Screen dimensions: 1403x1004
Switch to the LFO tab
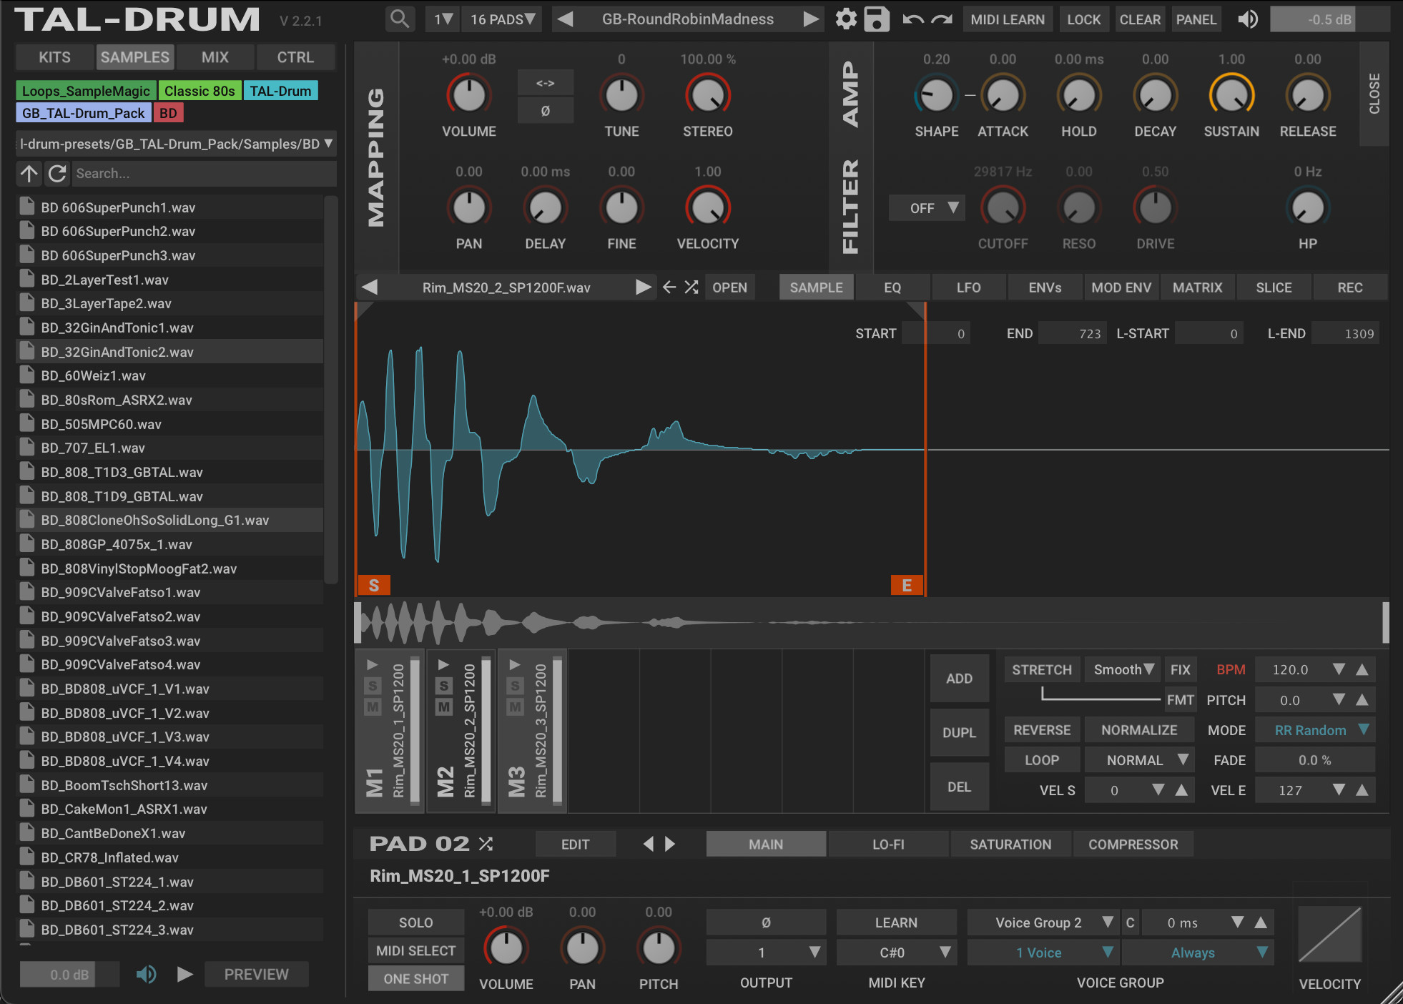click(x=968, y=287)
